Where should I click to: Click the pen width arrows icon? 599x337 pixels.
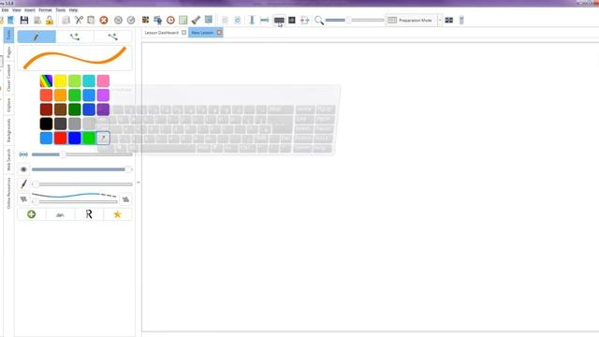pyautogui.click(x=23, y=154)
